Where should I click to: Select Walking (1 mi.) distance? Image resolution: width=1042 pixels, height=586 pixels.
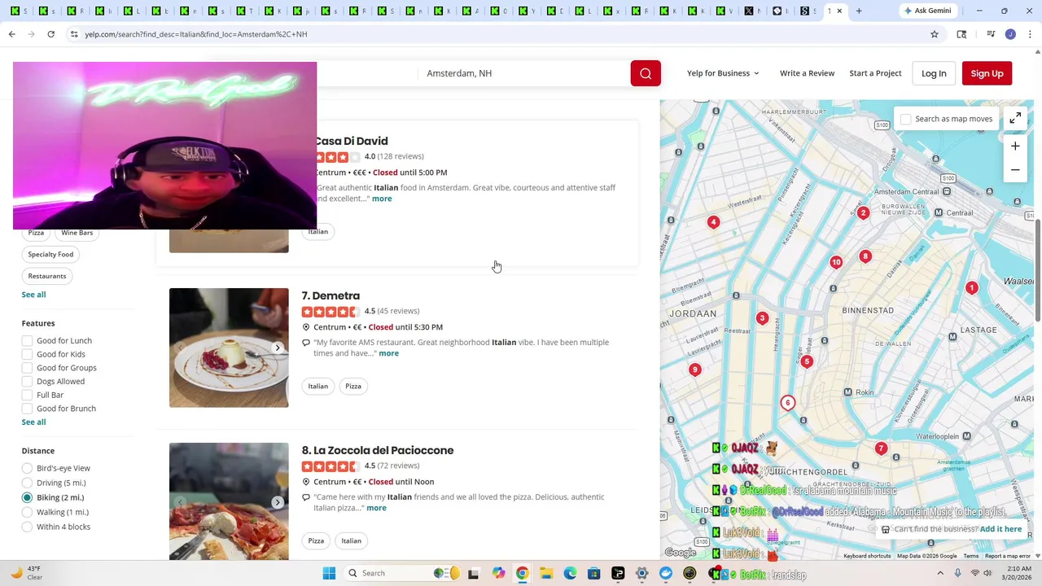27,512
